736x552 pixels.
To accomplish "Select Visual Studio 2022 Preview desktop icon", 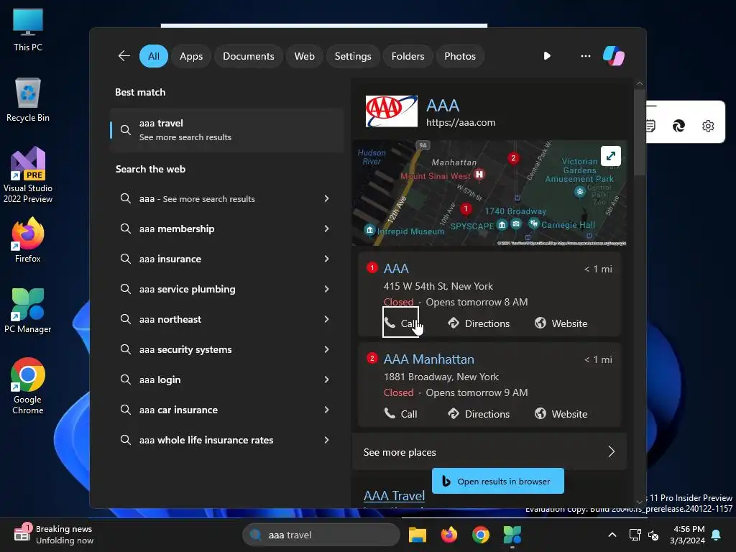I will pyautogui.click(x=28, y=175).
